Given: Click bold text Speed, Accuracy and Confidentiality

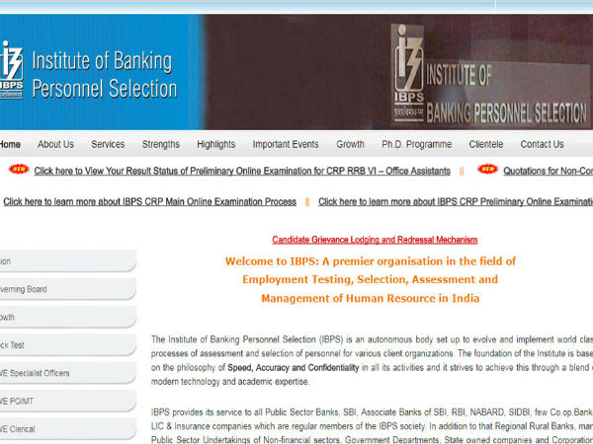Looking at the screenshot, I should coord(294,368).
